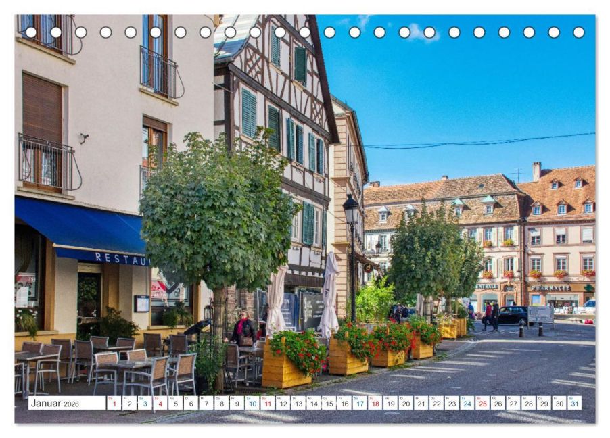The width and height of the screenshot is (610, 438).
Task: Open the weekday label above date 10
Action: [250, 399]
